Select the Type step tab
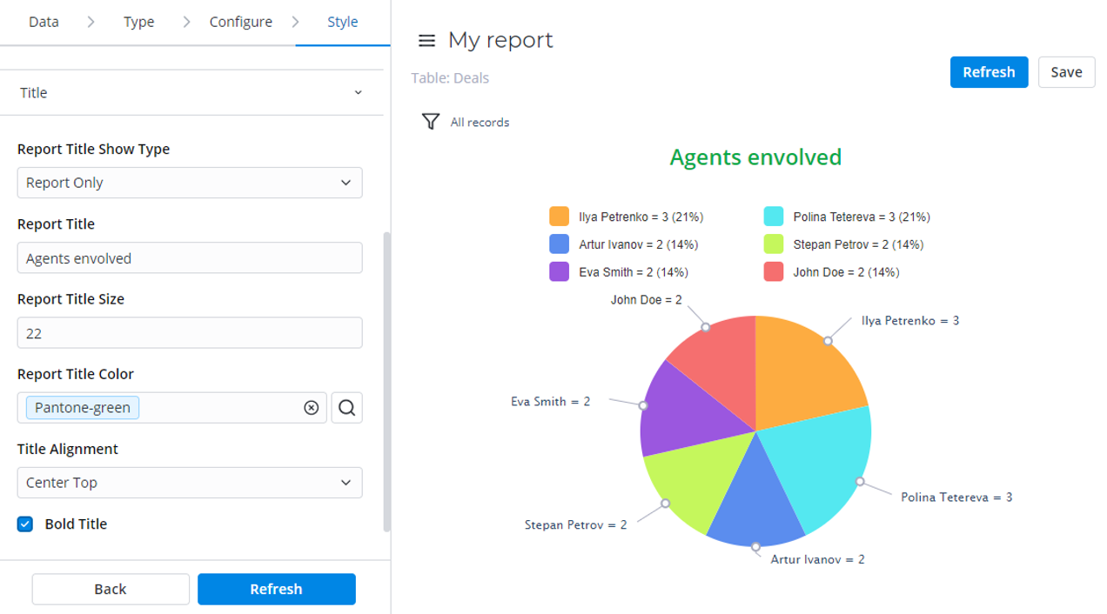This screenshot has width=1107, height=614. pyautogui.click(x=138, y=22)
